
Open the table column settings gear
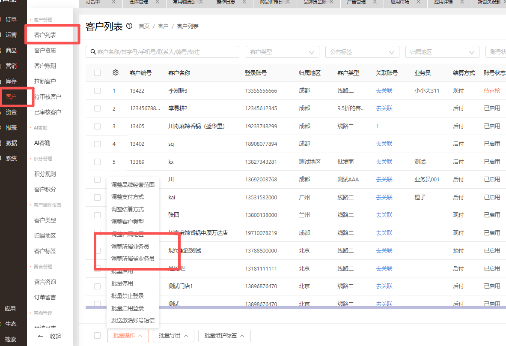click(116, 73)
